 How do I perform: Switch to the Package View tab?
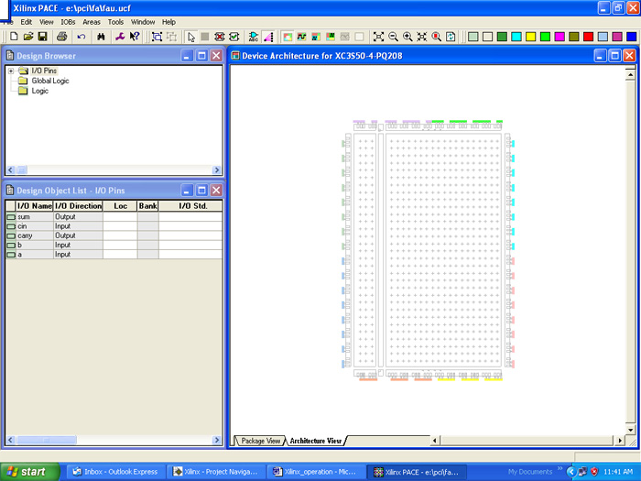[x=260, y=441]
